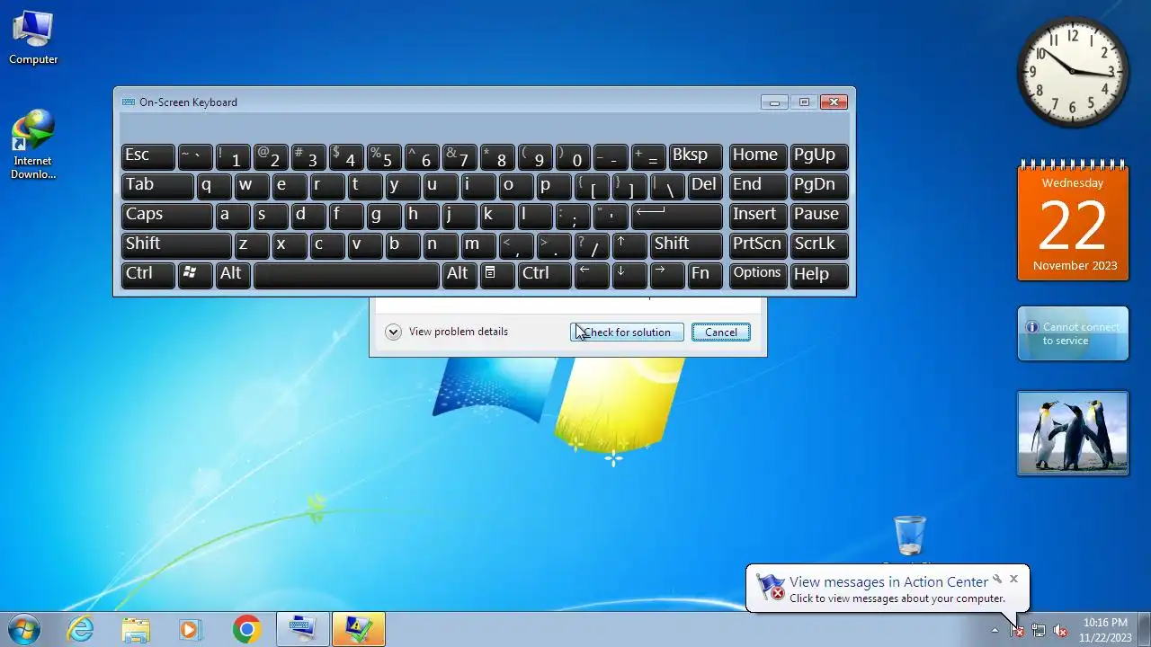This screenshot has width=1151, height=647.
Task: Expand View problem details
Action: 447,332
